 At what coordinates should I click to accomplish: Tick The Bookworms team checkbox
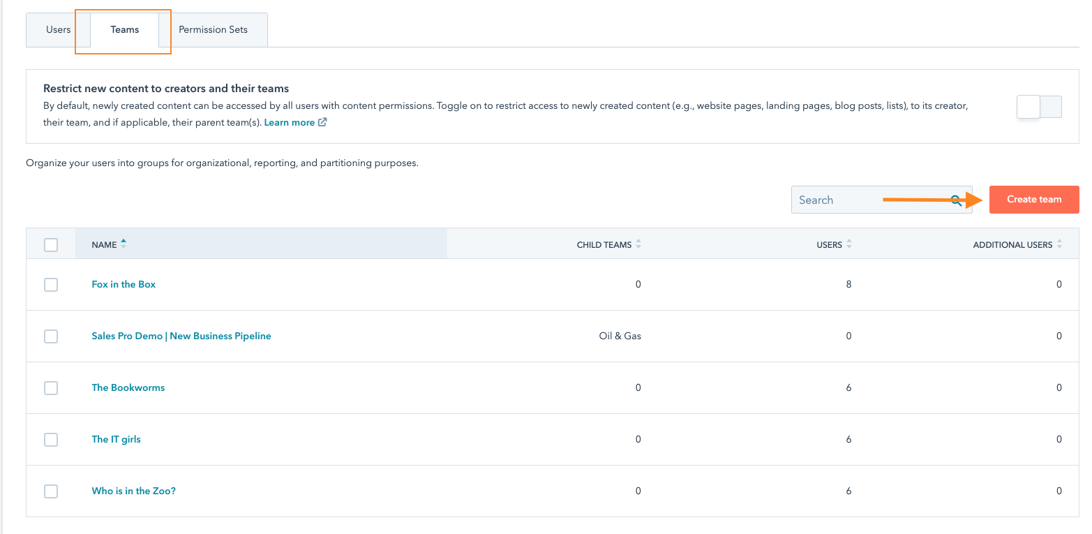pyautogui.click(x=51, y=388)
